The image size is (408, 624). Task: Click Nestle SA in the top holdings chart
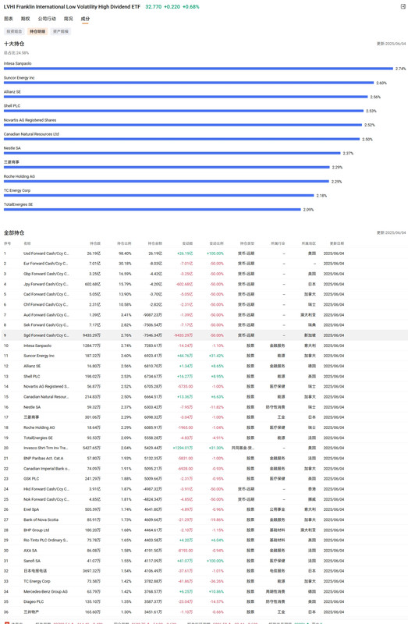(x=12, y=148)
